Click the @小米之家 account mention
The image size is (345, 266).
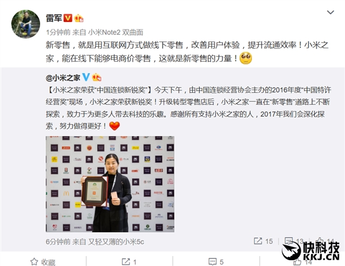pos(63,78)
